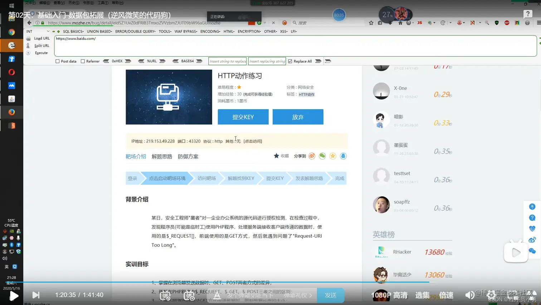Open the ENCRYPTION menu in HackBar
This screenshot has height=305, width=541.
[x=249, y=32]
